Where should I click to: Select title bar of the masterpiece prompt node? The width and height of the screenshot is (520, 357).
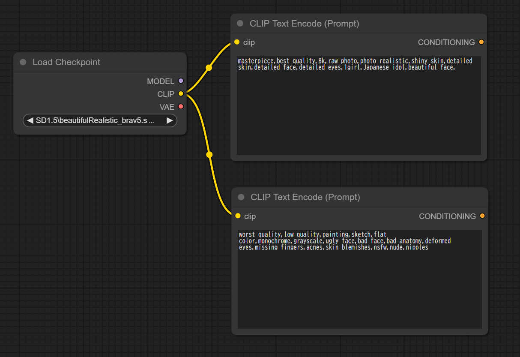304,24
